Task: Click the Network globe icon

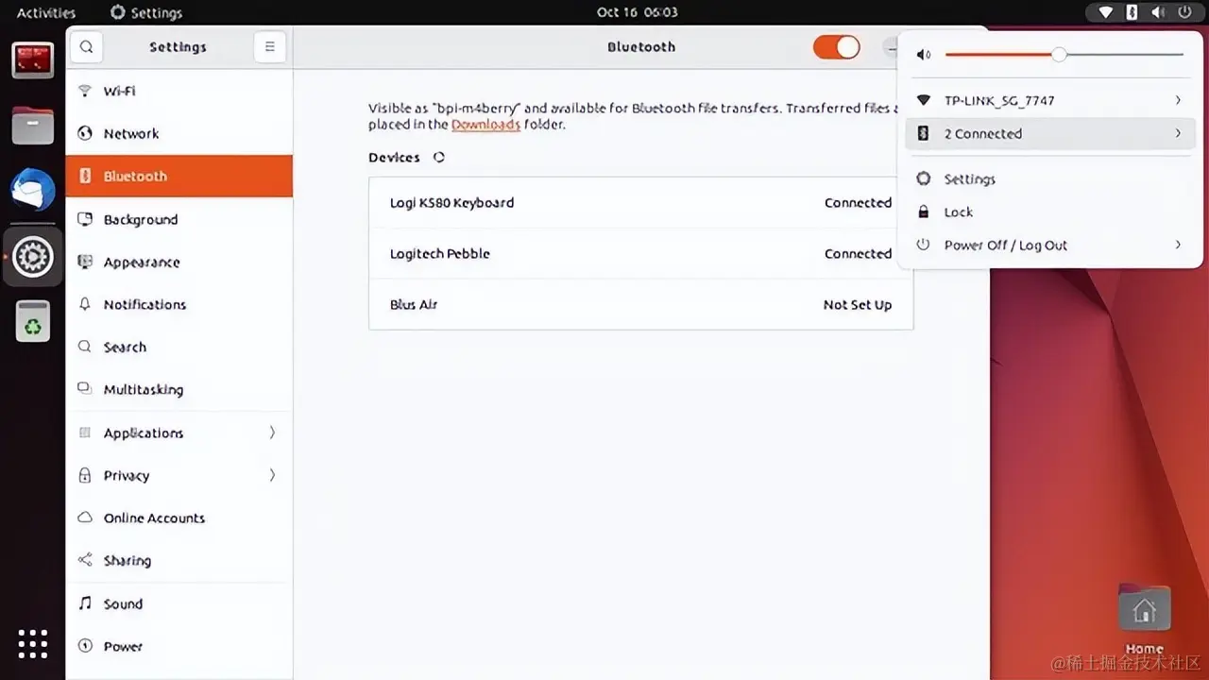Action: (x=85, y=133)
